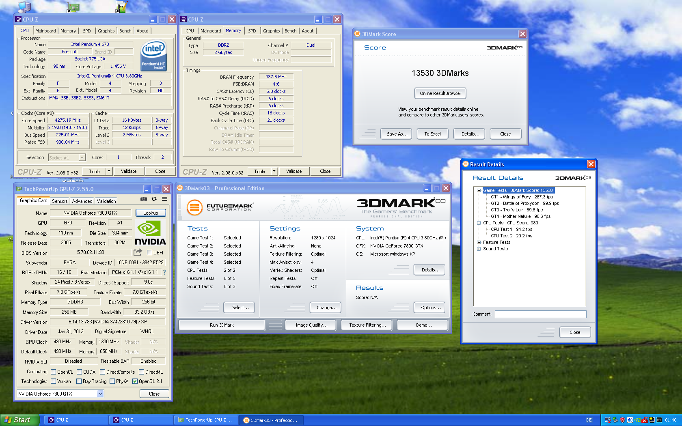Select GT1 - Wings of Fury result row
This screenshot has width=682, height=426.
(522, 197)
